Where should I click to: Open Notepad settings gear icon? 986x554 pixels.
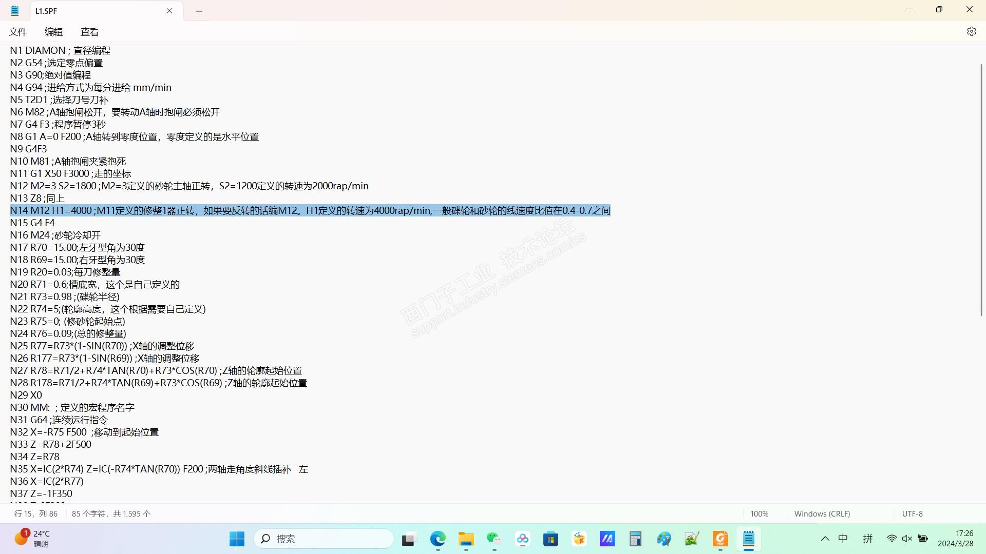point(971,31)
